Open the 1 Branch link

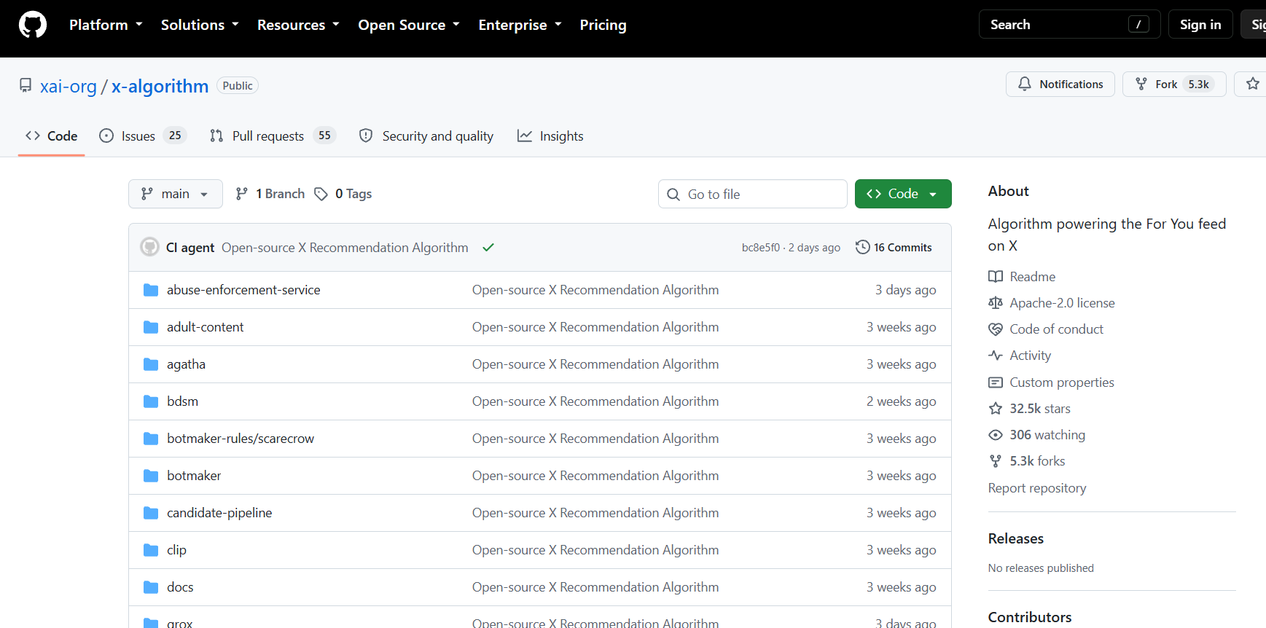pyautogui.click(x=270, y=194)
